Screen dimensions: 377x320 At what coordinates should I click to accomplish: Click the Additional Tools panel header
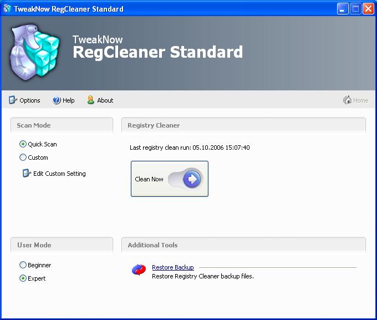pos(243,245)
